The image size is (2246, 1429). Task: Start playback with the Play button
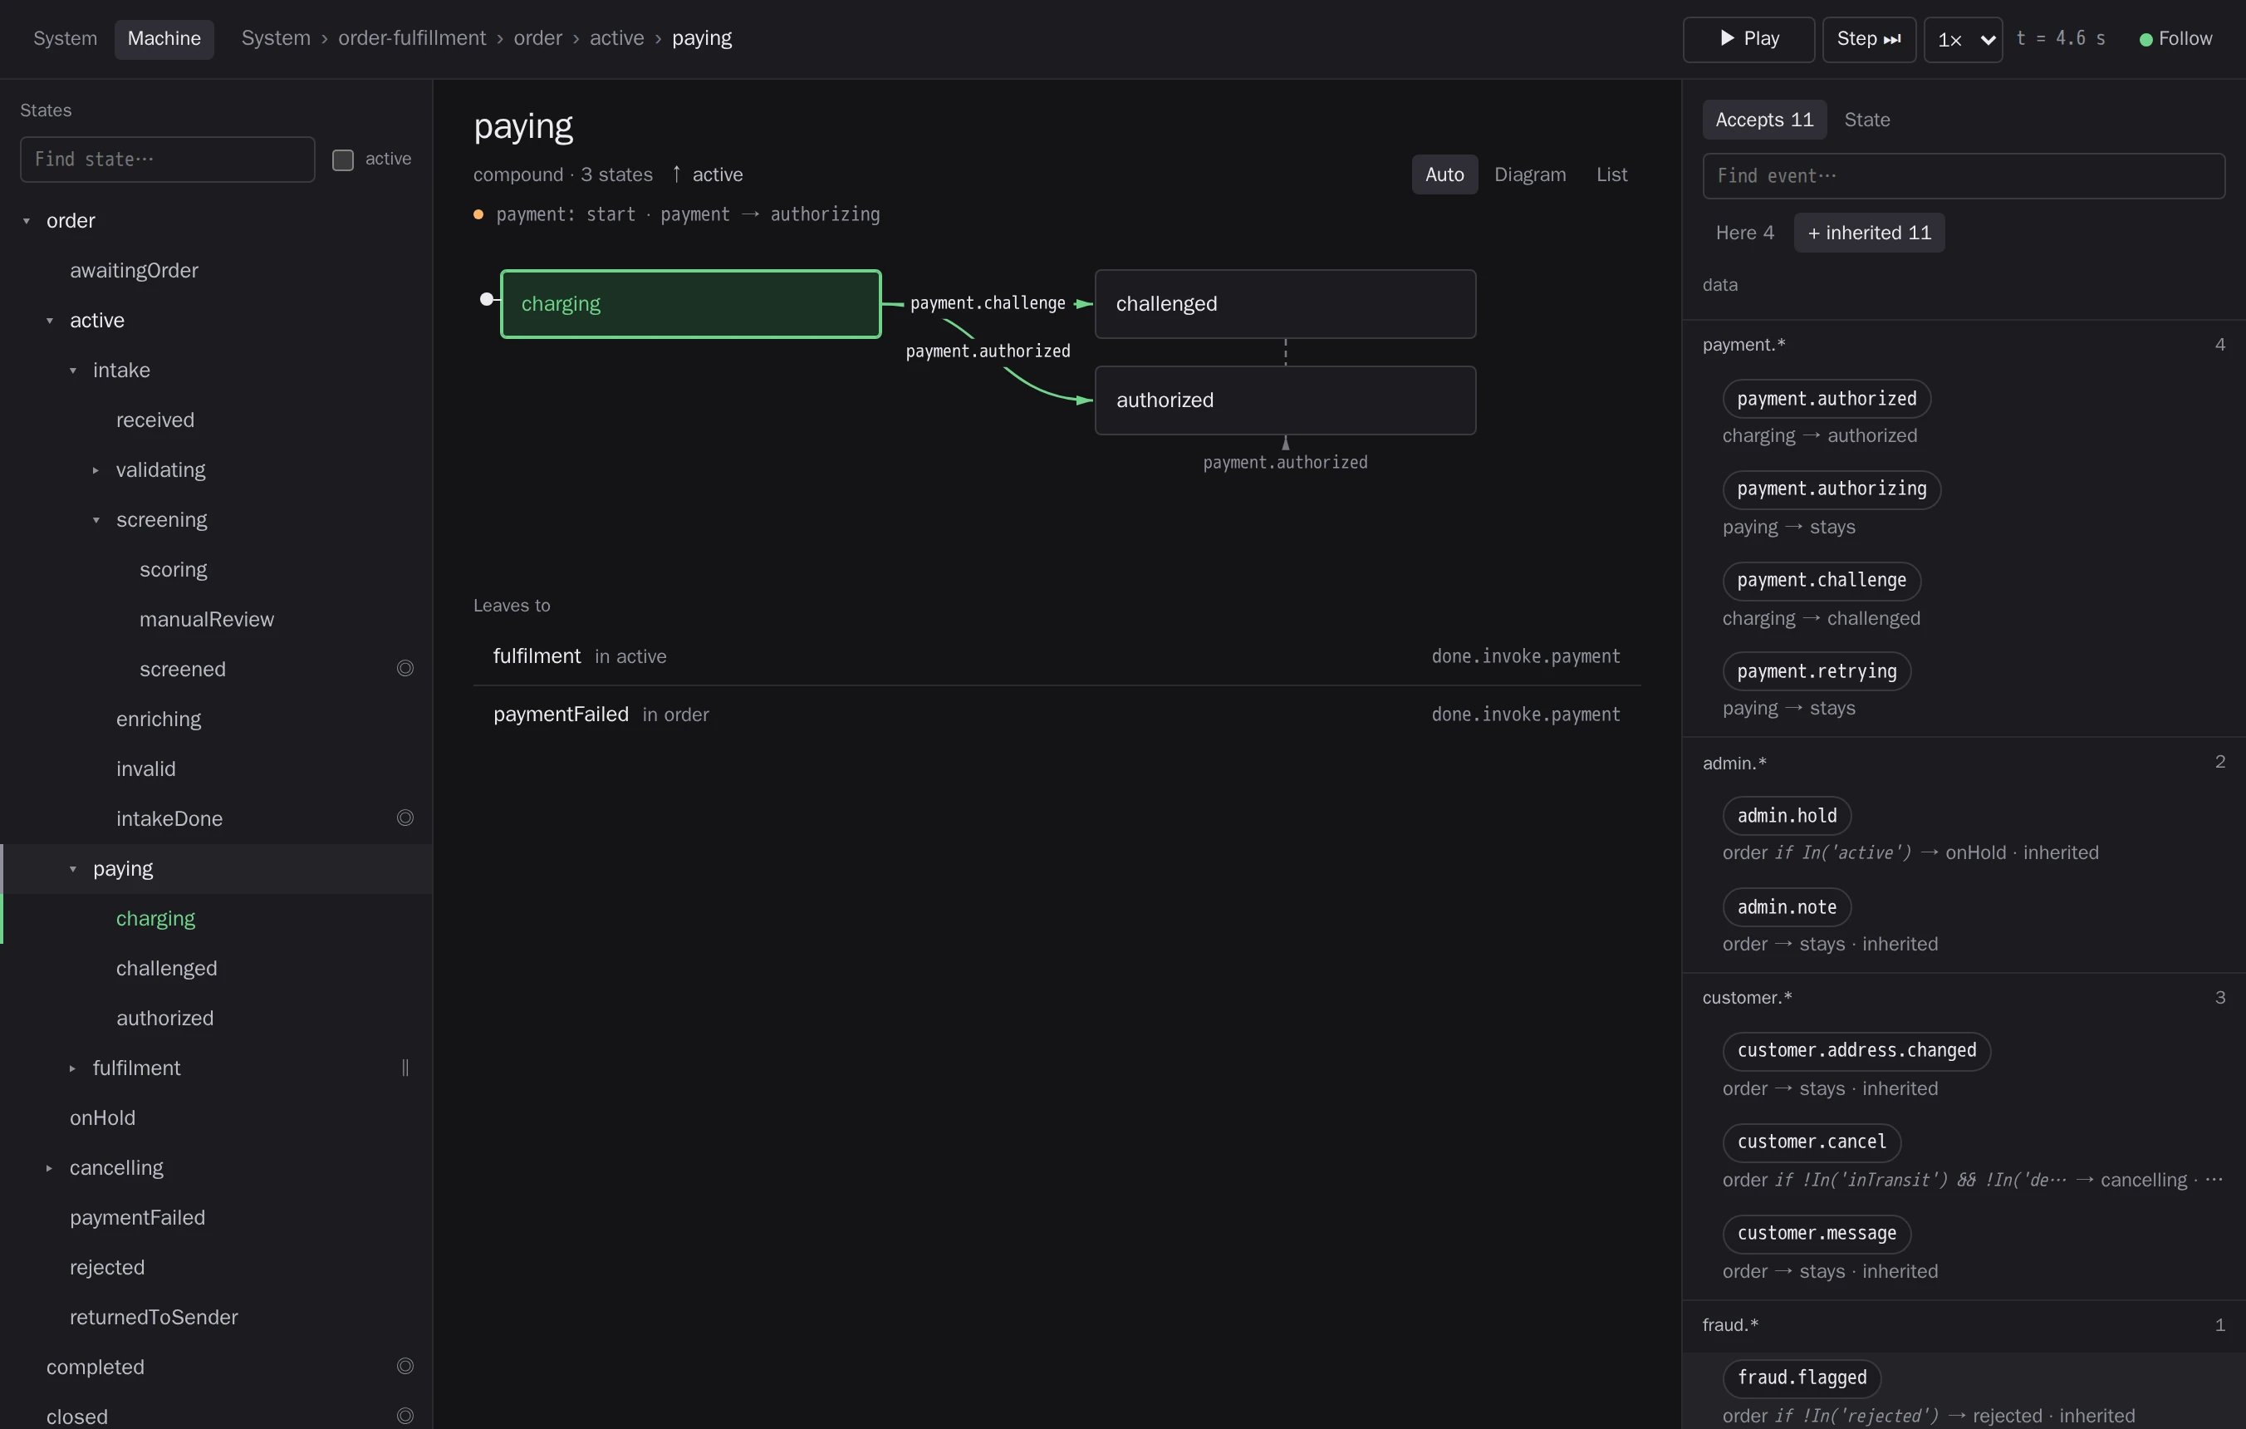point(1748,39)
